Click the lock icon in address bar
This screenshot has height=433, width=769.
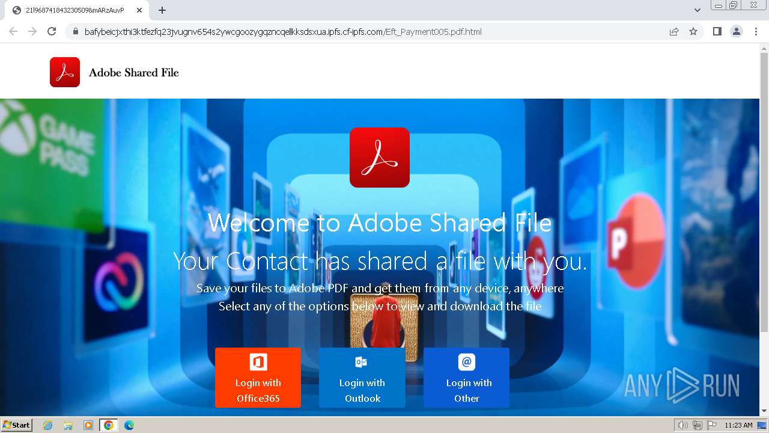click(76, 32)
